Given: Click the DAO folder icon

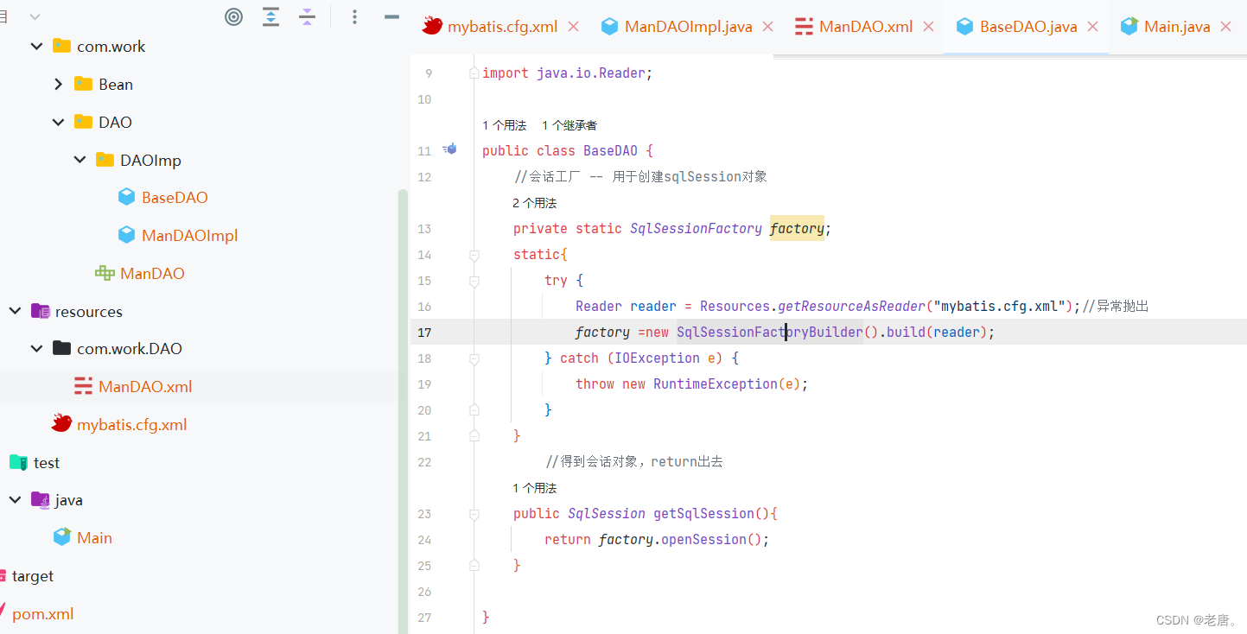Looking at the screenshot, I should point(83,122).
